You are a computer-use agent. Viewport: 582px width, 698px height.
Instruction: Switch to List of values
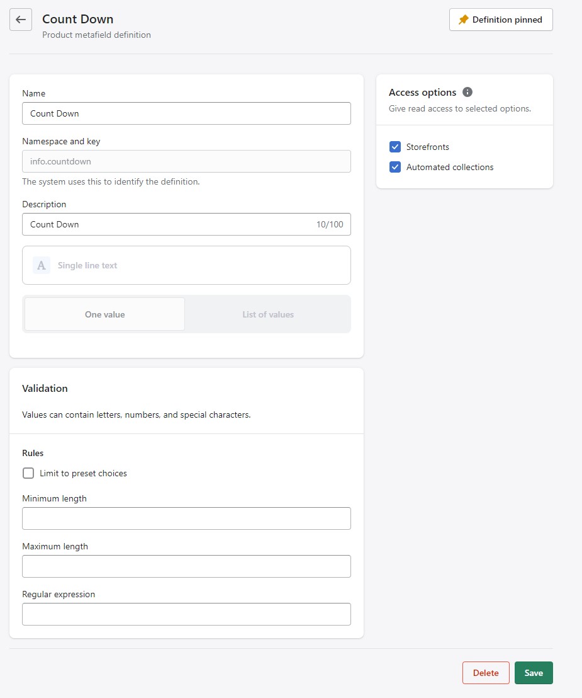[268, 314]
